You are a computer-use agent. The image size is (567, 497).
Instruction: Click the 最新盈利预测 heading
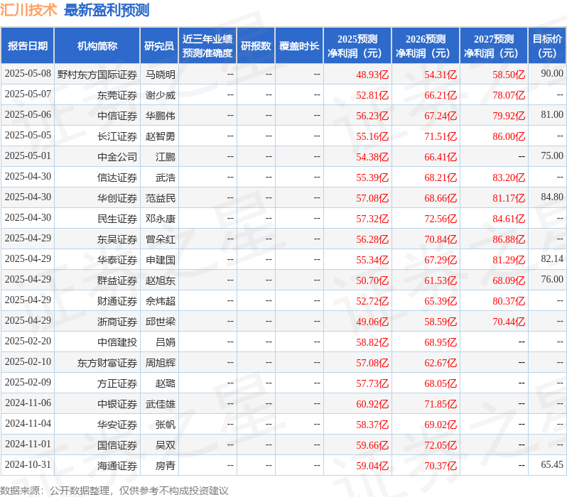(x=107, y=10)
